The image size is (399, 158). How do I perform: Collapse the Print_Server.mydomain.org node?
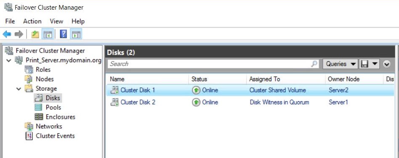[x=9, y=61]
